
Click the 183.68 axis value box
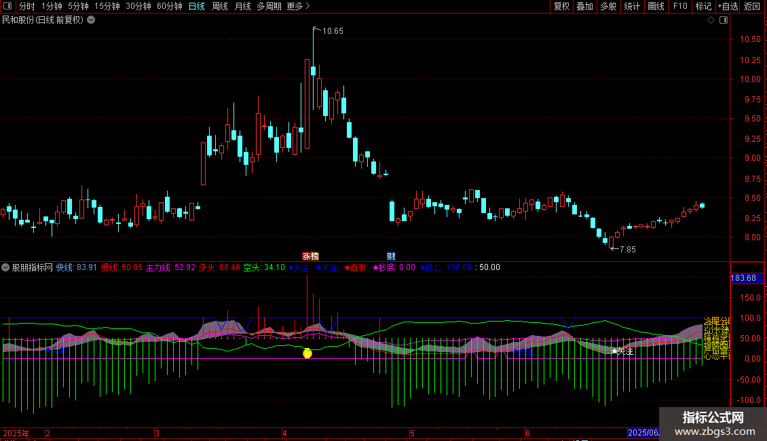pyautogui.click(x=747, y=278)
